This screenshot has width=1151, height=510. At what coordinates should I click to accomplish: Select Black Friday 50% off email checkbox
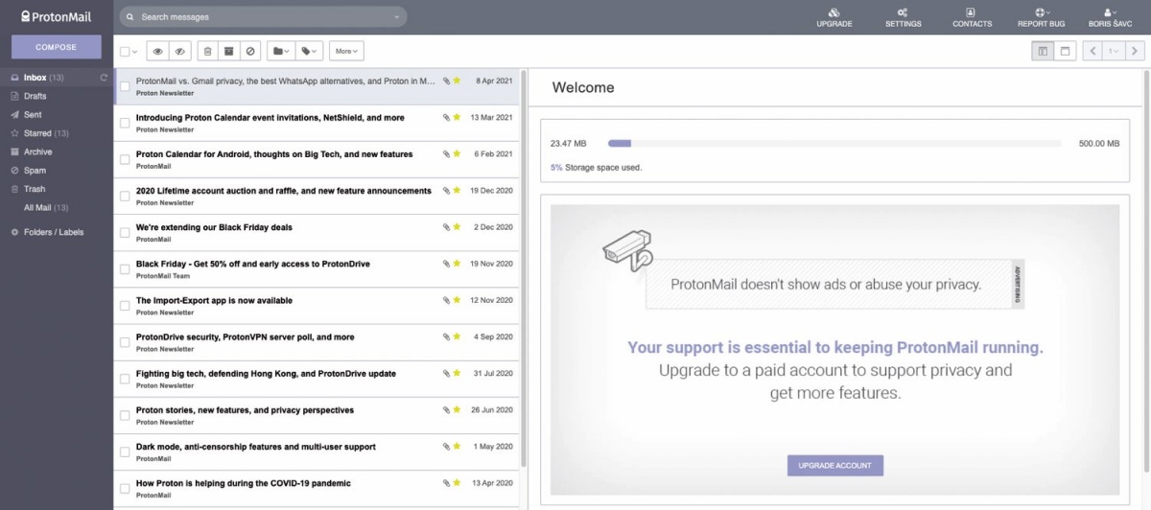[x=125, y=269]
